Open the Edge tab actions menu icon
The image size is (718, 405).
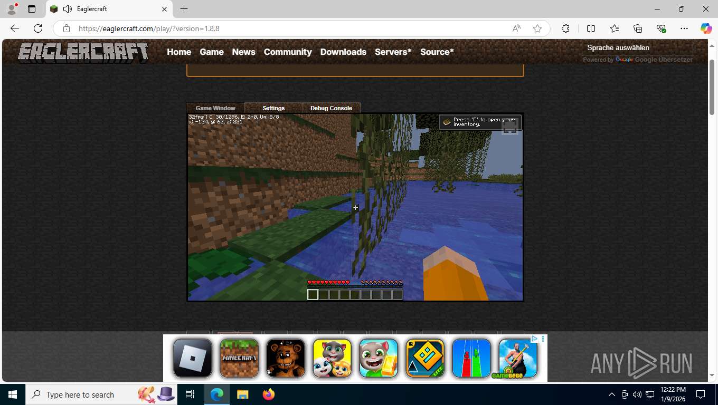(x=32, y=9)
